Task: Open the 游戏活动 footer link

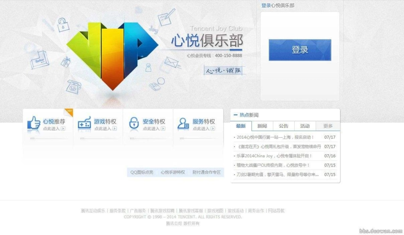Action: point(236,211)
